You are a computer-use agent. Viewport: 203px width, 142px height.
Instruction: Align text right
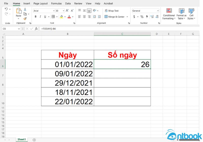click(x=89, y=17)
